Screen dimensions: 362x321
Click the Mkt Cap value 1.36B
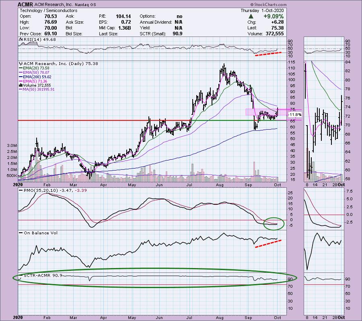coord(124,28)
